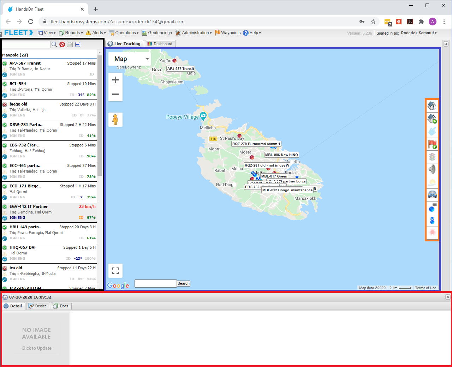The width and height of the screenshot is (452, 367).
Task: Click the RQZ-279 Burmarrad comm map label
Action: coord(256,144)
